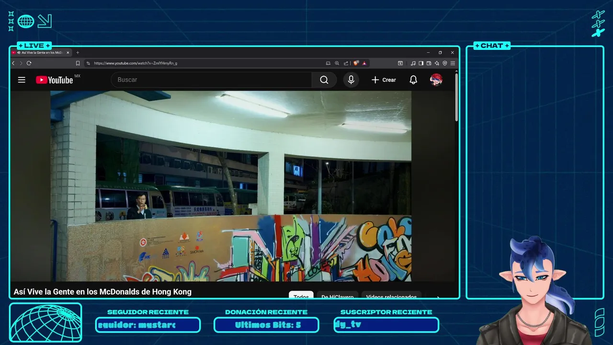Viewport: 613px width, 345px height.
Task: Mute the tab using its speaker icon
Action: tap(18, 53)
